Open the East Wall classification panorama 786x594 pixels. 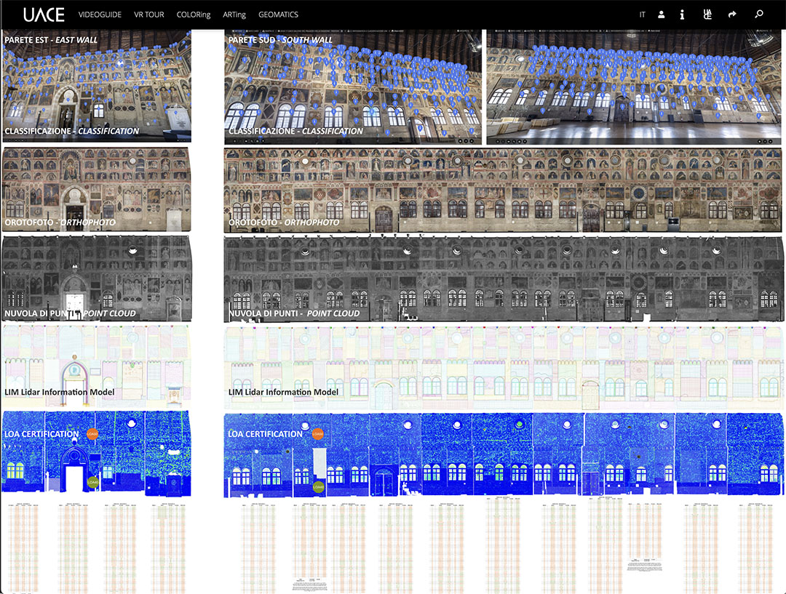point(97,86)
